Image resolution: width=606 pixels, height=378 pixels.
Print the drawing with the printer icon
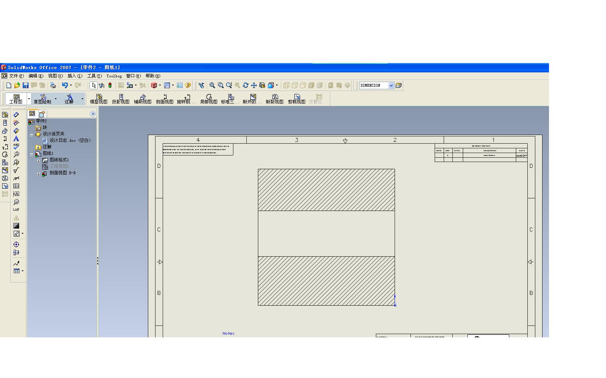tap(53, 85)
